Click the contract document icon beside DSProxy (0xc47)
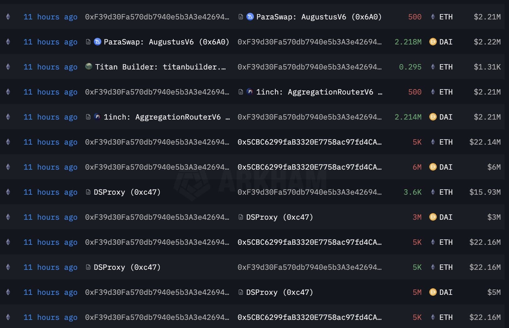This screenshot has height=328, width=509. tap(87, 192)
